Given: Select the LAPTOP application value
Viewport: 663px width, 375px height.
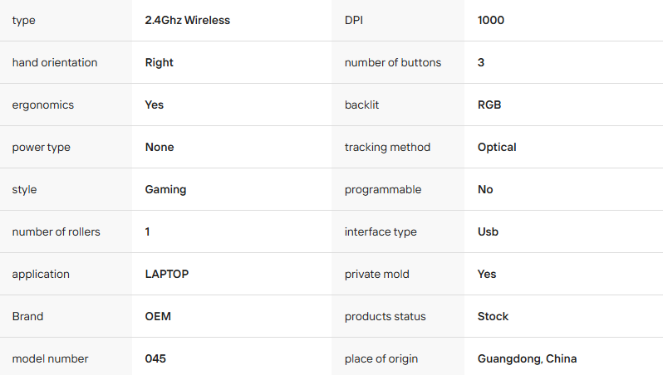Looking at the screenshot, I should [x=167, y=274].
